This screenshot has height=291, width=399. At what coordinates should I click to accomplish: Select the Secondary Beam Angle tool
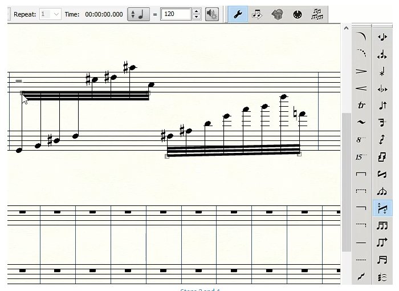pos(382,260)
